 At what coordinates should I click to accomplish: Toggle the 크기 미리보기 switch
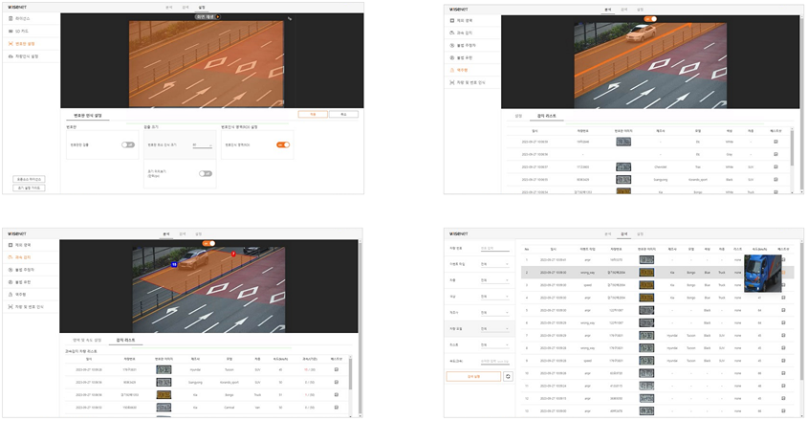205,173
